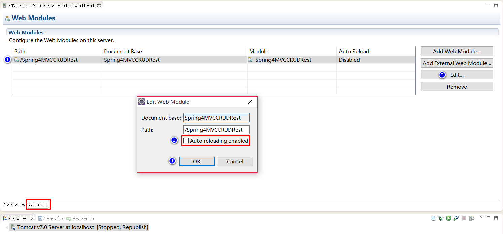Close the Servers view tab
Viewport: 503px width, 234px height.
(31, 219)
